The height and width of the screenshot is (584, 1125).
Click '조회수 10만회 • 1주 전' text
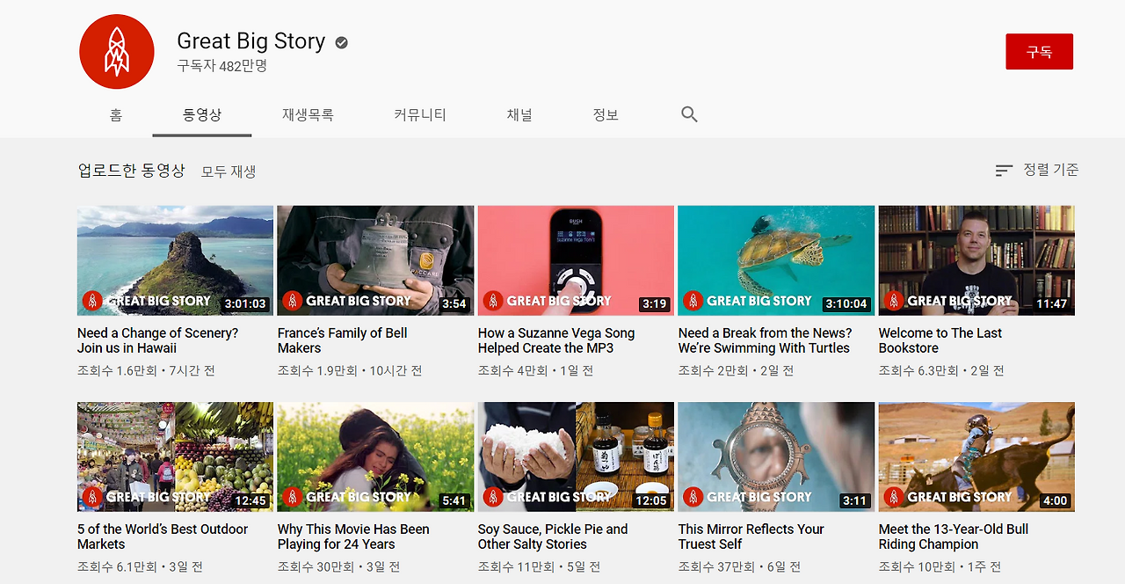pyautogui.click(x=940, y=567)
